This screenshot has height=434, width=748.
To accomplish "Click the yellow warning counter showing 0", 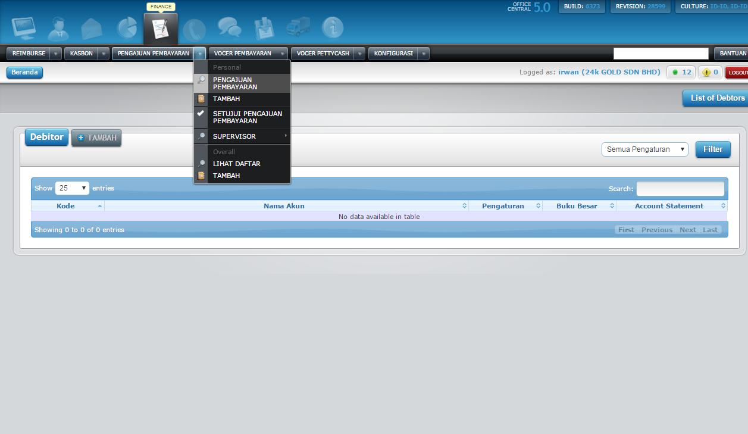I will pyautogui.click(x=710, y=73).
